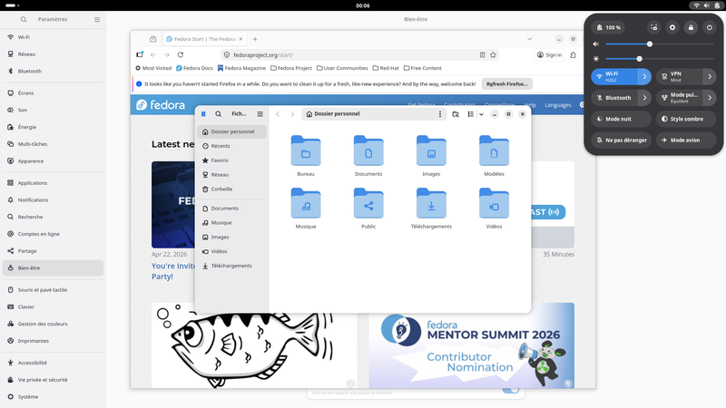Image resolution: width=726 pixels, height=408 pixels.
Task: Go back in the Files window
Action: point(278,114)
